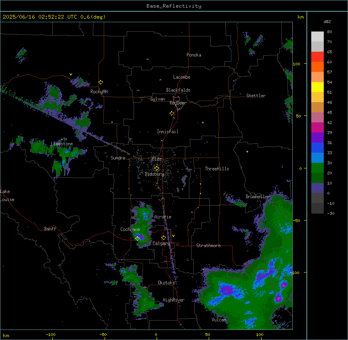Click the HighRiver label
The width and height of the screenshot is (348, 340).
click(174, 300)
